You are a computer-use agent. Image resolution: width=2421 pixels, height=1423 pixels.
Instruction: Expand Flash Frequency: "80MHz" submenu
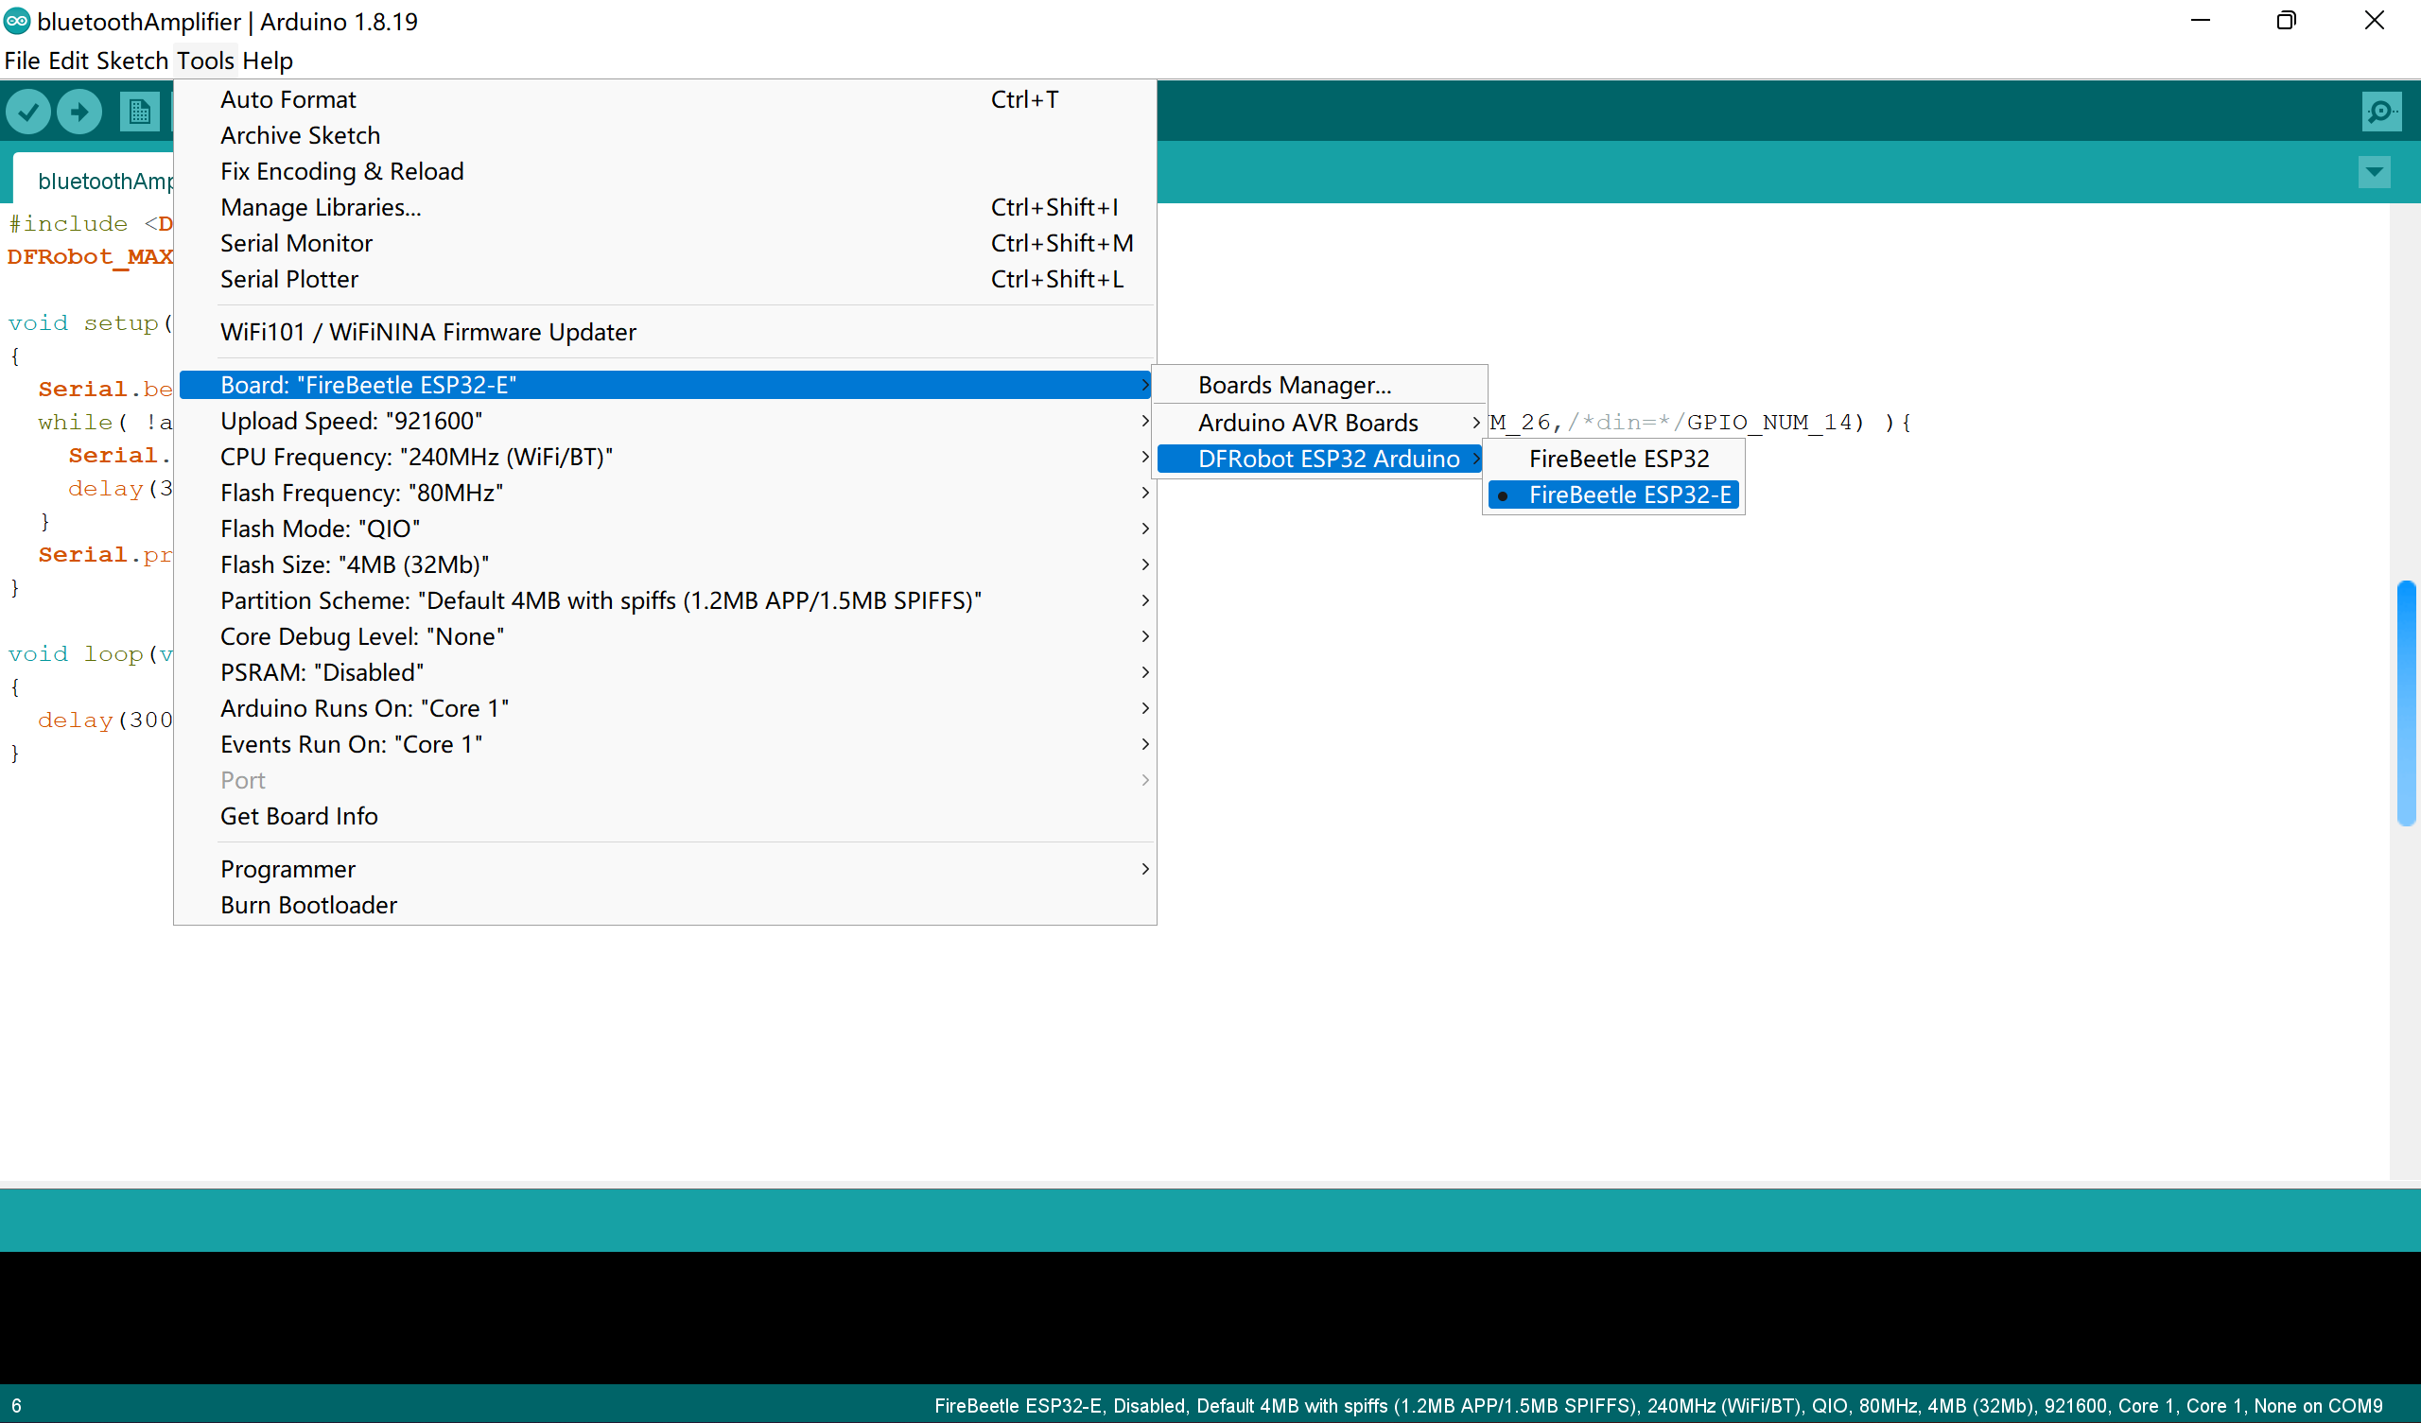pos(667,492)
